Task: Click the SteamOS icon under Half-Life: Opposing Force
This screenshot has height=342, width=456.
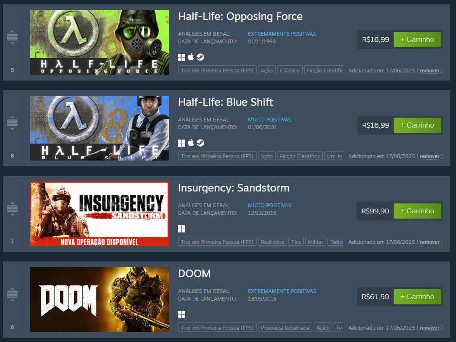Action: [200, 57]
